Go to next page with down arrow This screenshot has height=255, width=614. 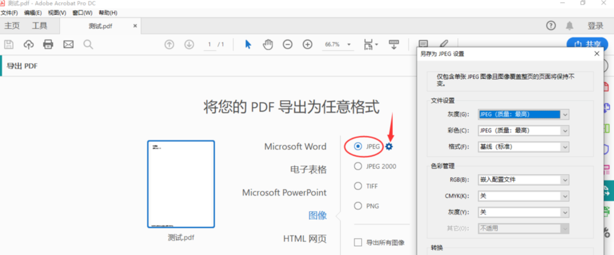[x=189, y=44]
